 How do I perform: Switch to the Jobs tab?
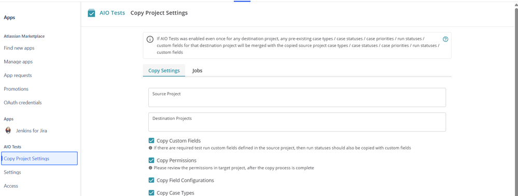point(197,70)
